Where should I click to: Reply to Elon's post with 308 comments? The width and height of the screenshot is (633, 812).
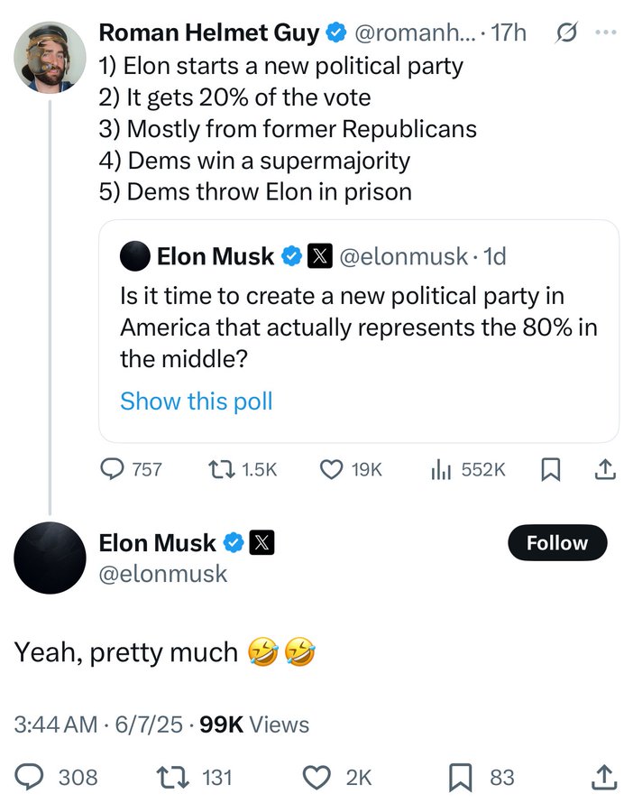click(x=56, y=778)
